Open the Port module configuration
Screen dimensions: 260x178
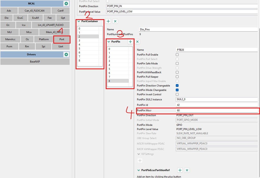(62, 39)
